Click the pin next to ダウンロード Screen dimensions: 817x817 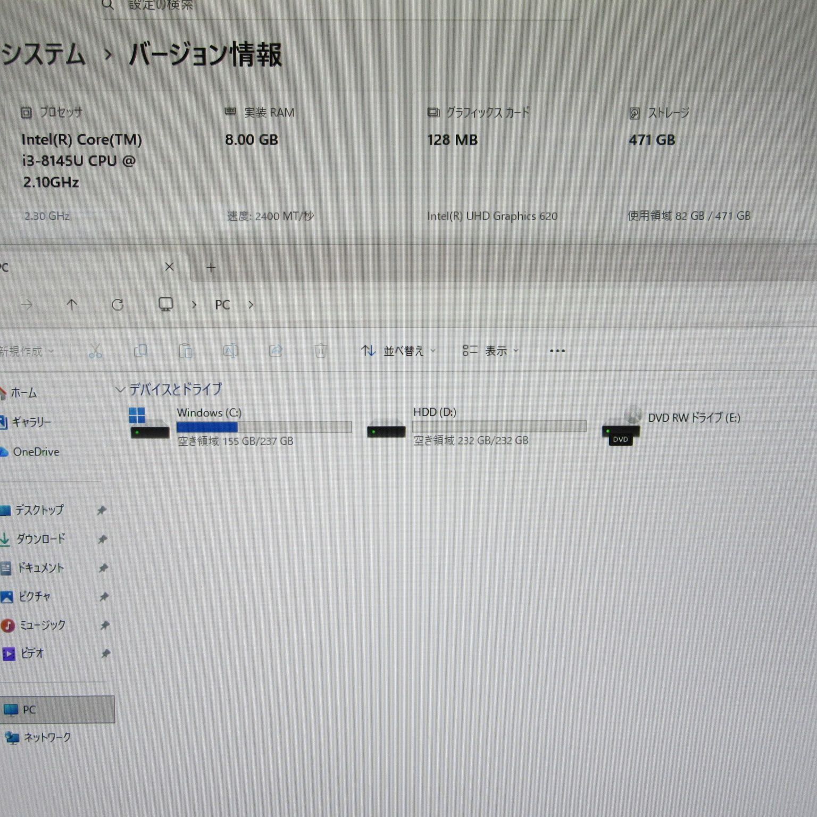click(x=102, y=539)
